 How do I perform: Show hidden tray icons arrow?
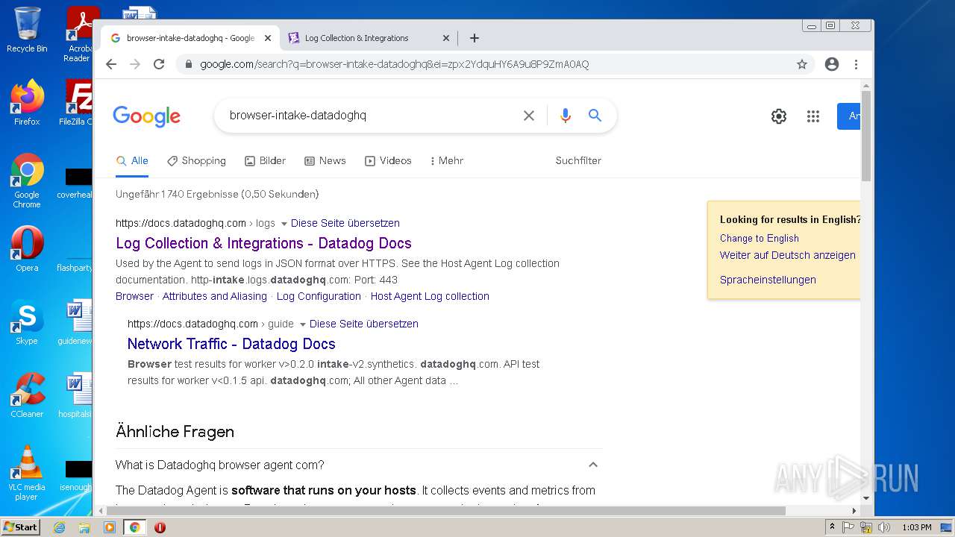tap(831, 527)
